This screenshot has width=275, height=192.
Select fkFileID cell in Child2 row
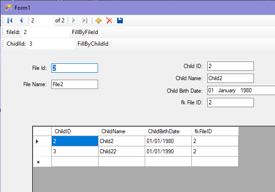pyautogui.click(x=215, y=141)
